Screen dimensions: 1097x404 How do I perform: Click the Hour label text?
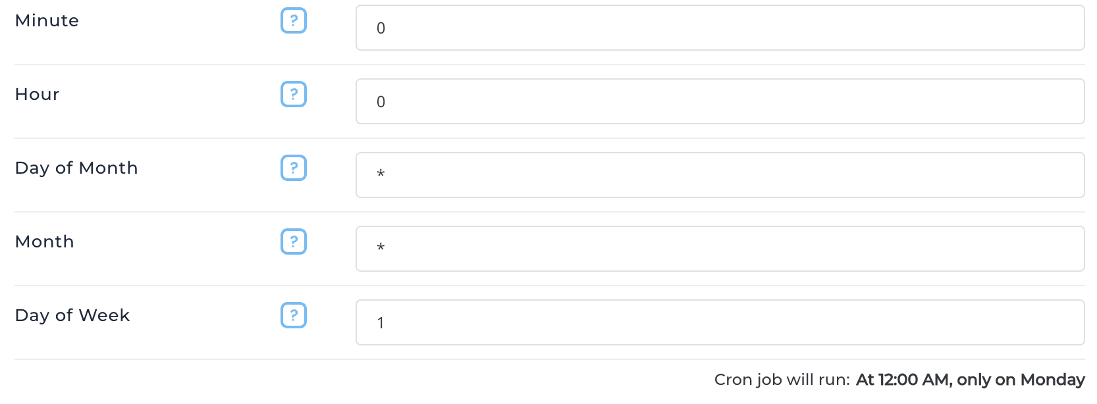click(36, 94)
